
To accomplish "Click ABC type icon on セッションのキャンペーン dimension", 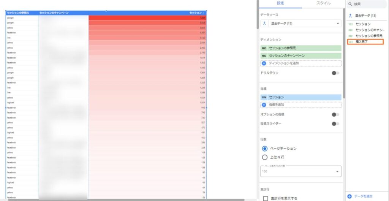I will [x=264, y=55].
